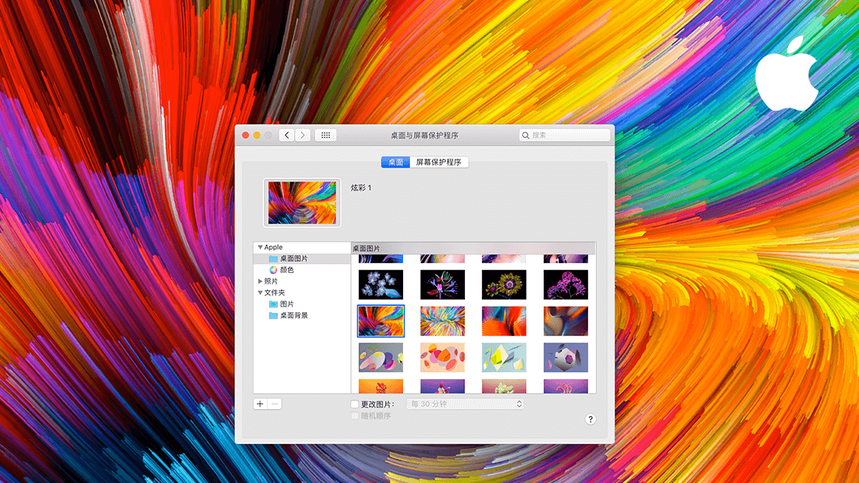Click the plus button to add folder
Image resolution: width=859 pixels, height=483 pixels.
click(x=260, y=404)
